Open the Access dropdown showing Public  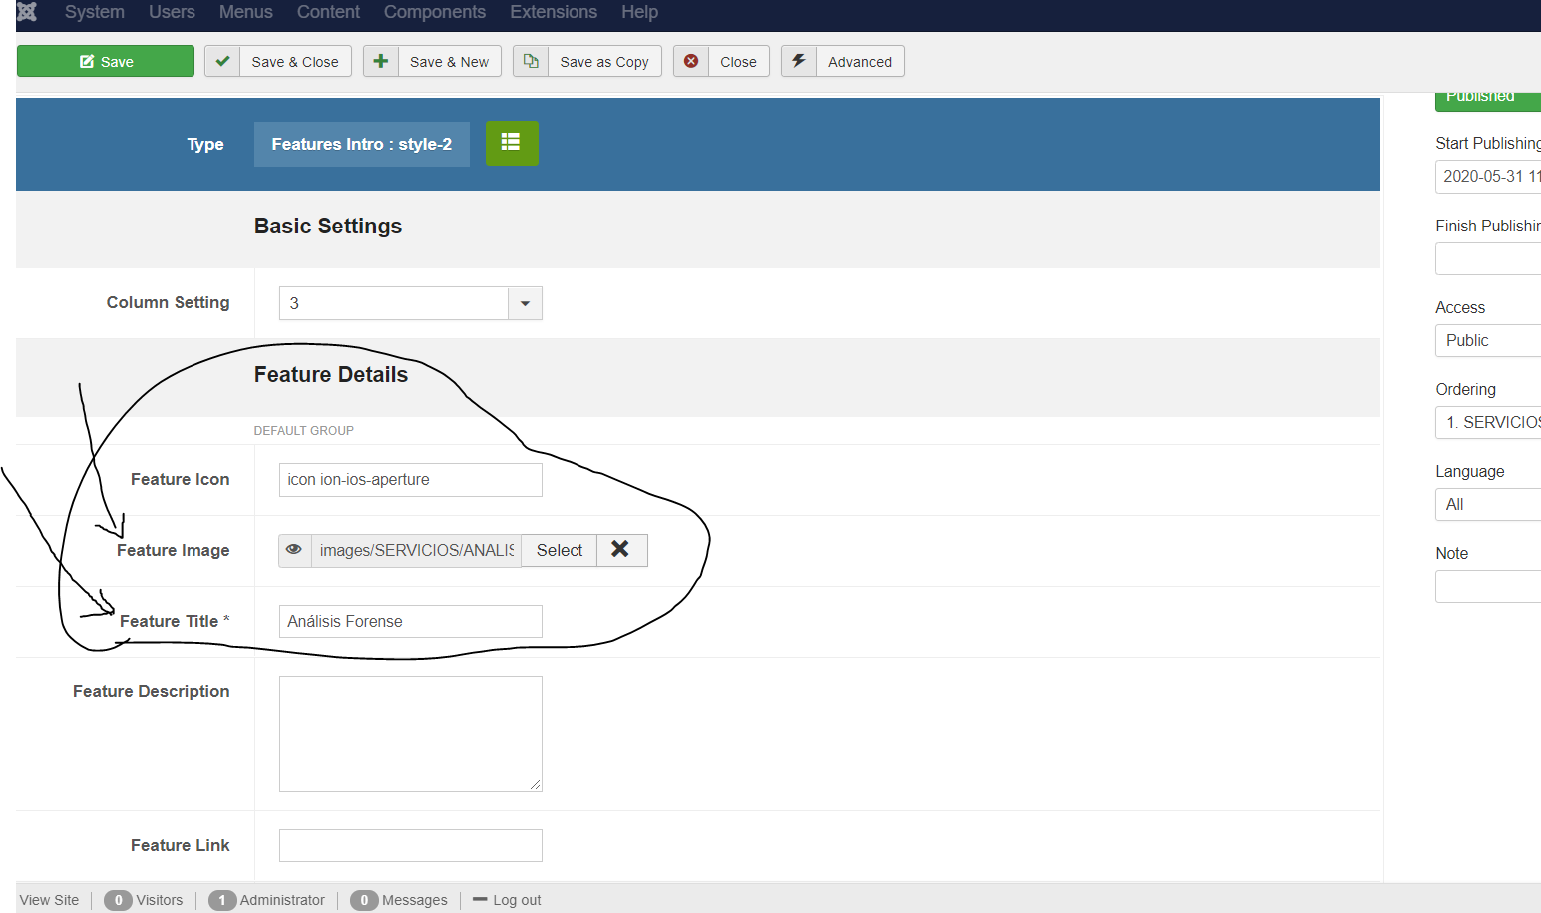pos(1488,340)
